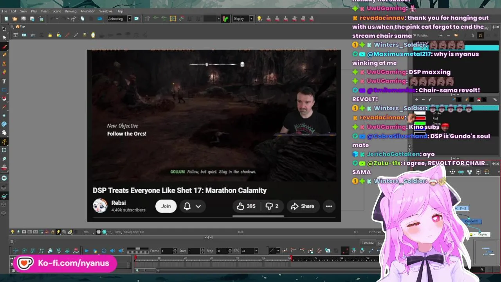Open the File menu
The height and width of the screenshot is (282, 501).
[4, 11]
